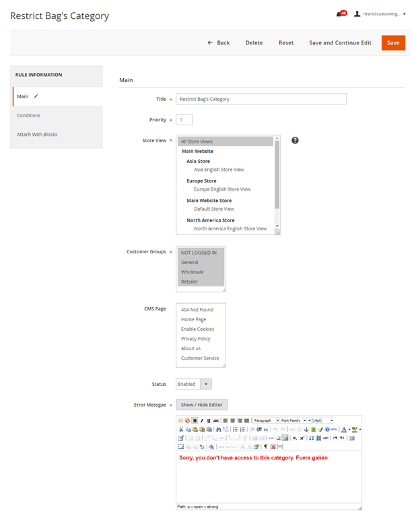Select Wholesale in Customer Groups list
420x514 pixels.
(x=193, y=272)
